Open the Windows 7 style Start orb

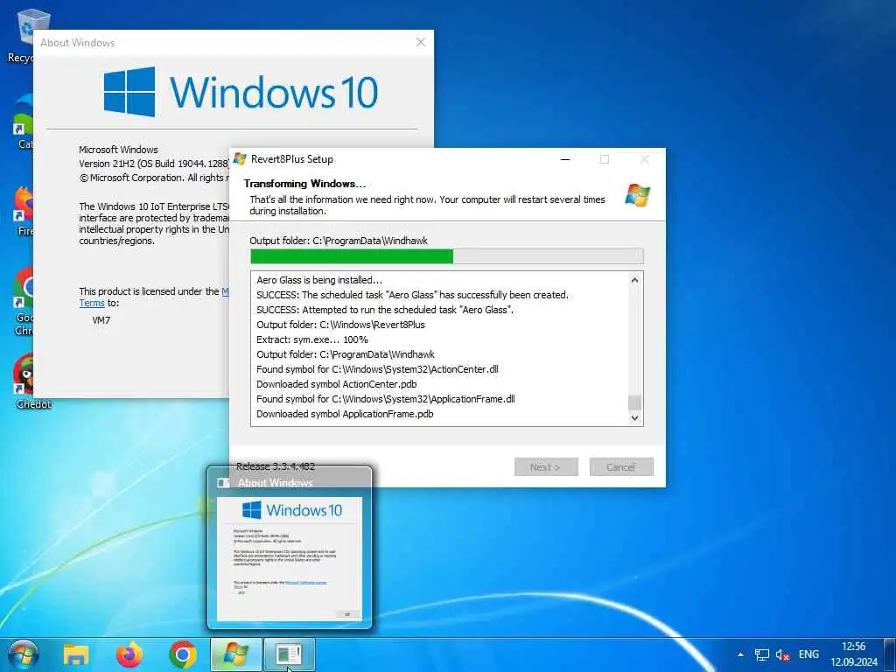coord(23,654)
